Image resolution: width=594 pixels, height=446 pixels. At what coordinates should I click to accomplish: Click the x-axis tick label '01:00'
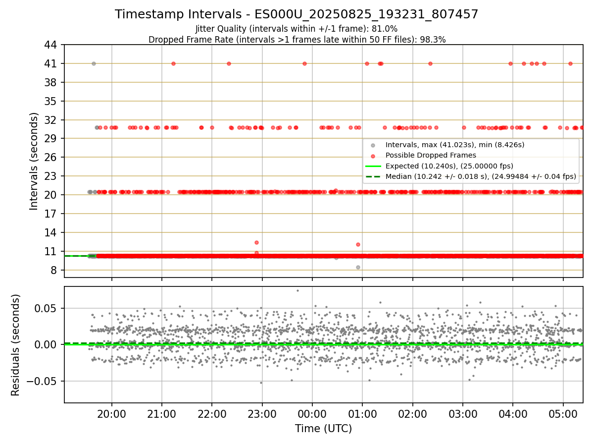click(x=362, y=414)
